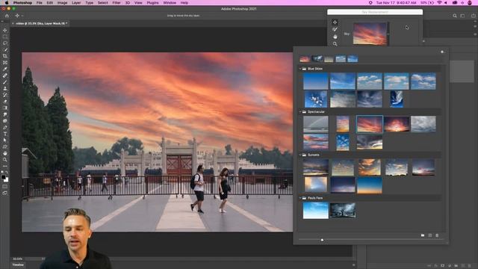Select the Rectangle shape tool
The image size is (478, 269).
(5, 146)
